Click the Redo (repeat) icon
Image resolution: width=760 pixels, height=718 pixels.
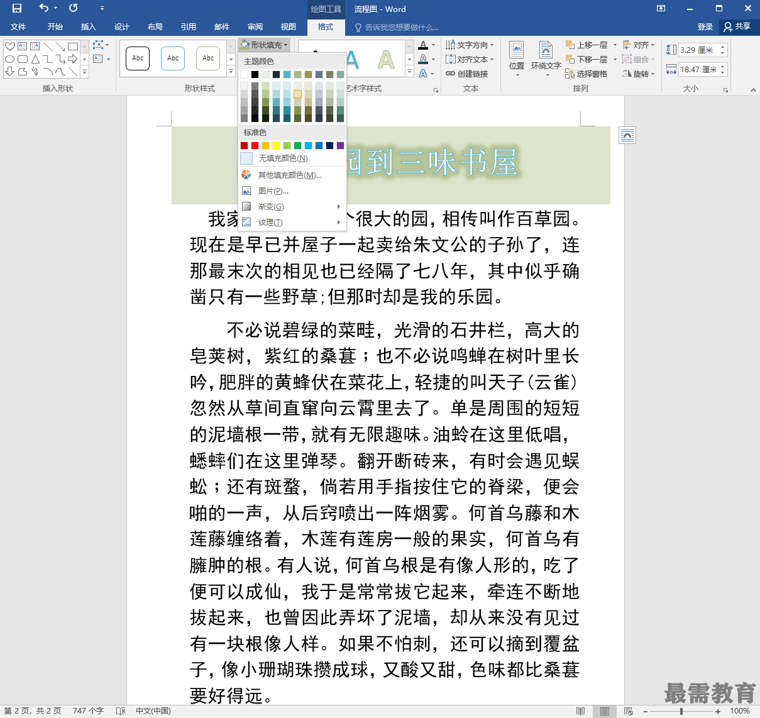pos(74,8)
